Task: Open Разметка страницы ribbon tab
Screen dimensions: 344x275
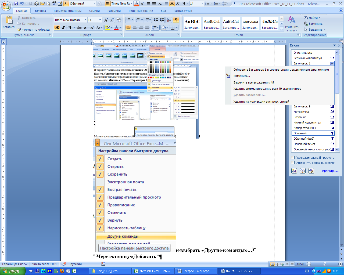Action: [x=67, y=11]
